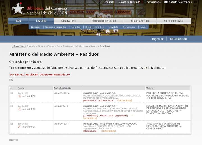The width and height of the screenshot is (202, 145).
Task: Click Ingresar to log in
Action: [x=157, y=39]
